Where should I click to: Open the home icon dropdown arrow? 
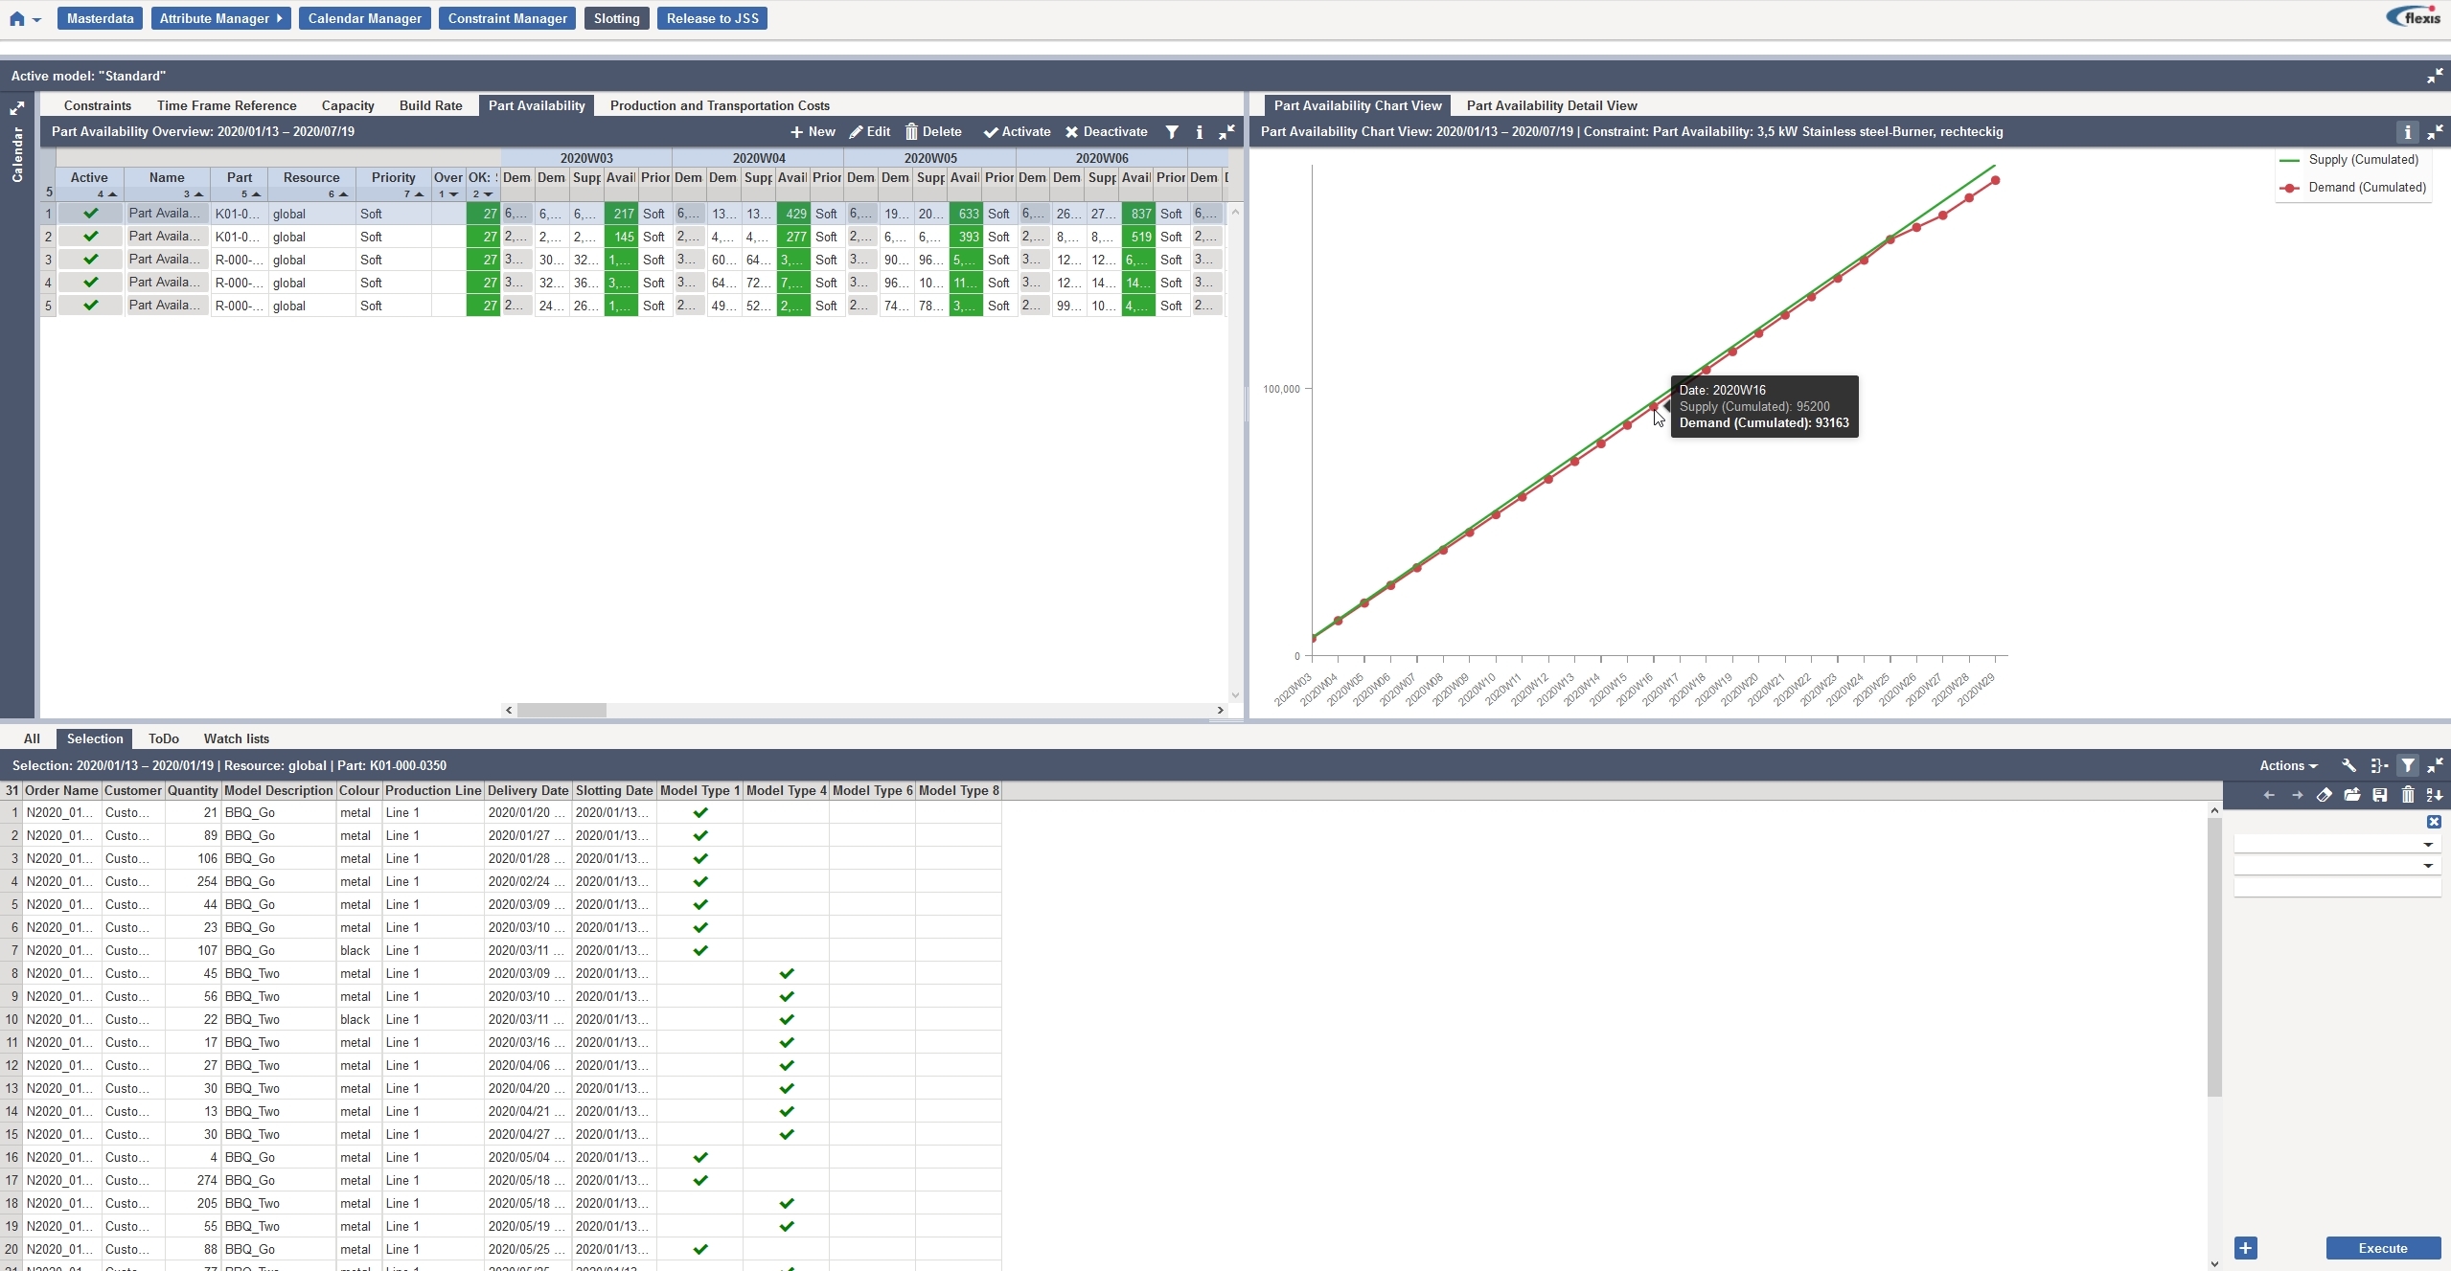coord(36,19)
